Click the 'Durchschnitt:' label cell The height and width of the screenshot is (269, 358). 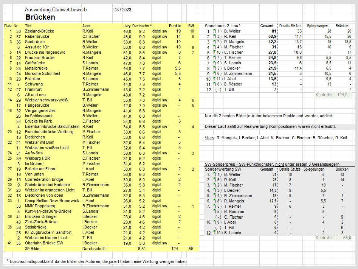94,249
